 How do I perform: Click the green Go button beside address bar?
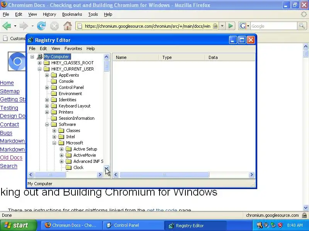tap(231, 26)
